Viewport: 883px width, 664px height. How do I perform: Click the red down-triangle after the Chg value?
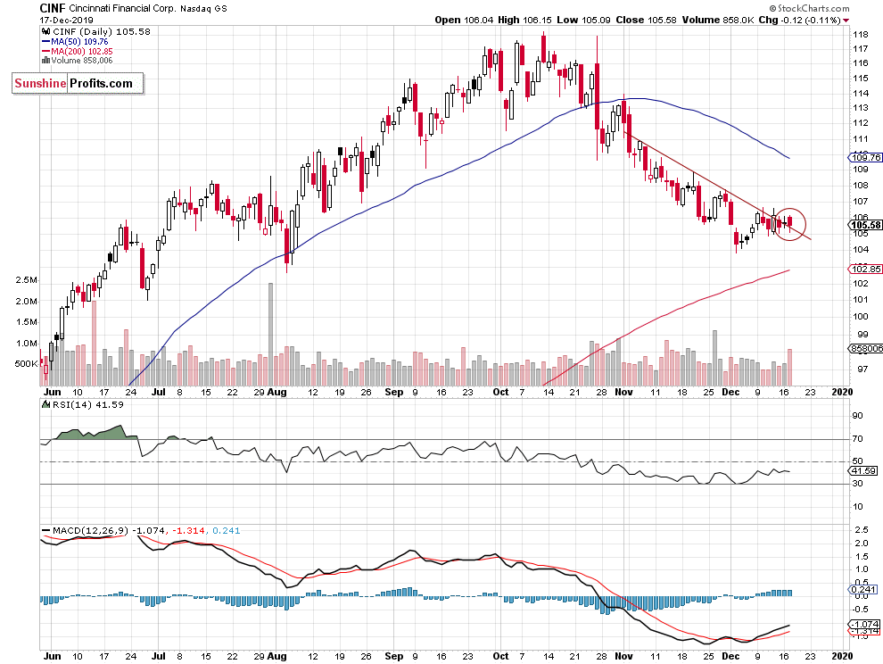point(846,21)
